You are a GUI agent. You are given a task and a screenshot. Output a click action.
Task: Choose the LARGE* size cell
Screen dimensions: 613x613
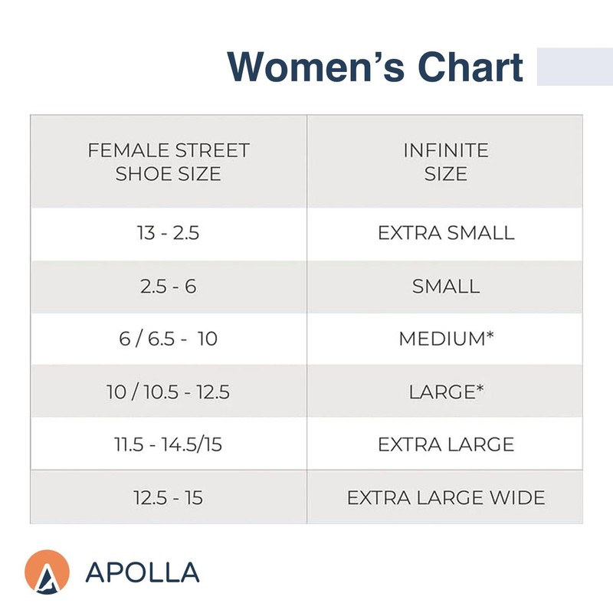click(446, 392)
